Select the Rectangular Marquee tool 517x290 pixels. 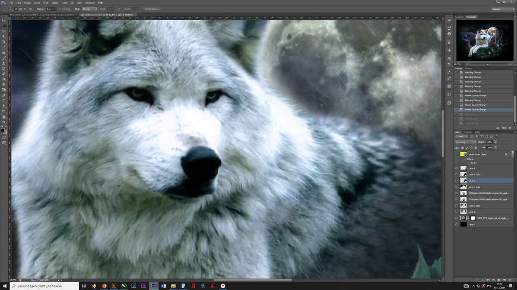(x=4, y=26)
